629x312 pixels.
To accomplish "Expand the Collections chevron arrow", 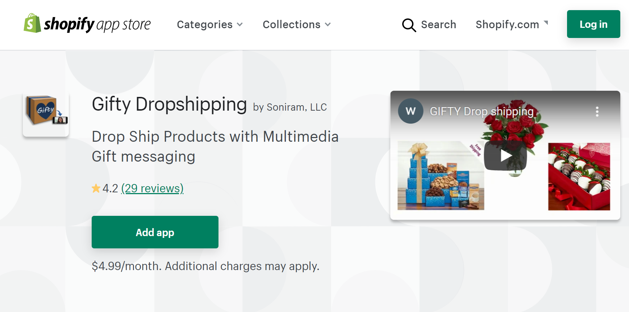I will (x=328, y=25).
